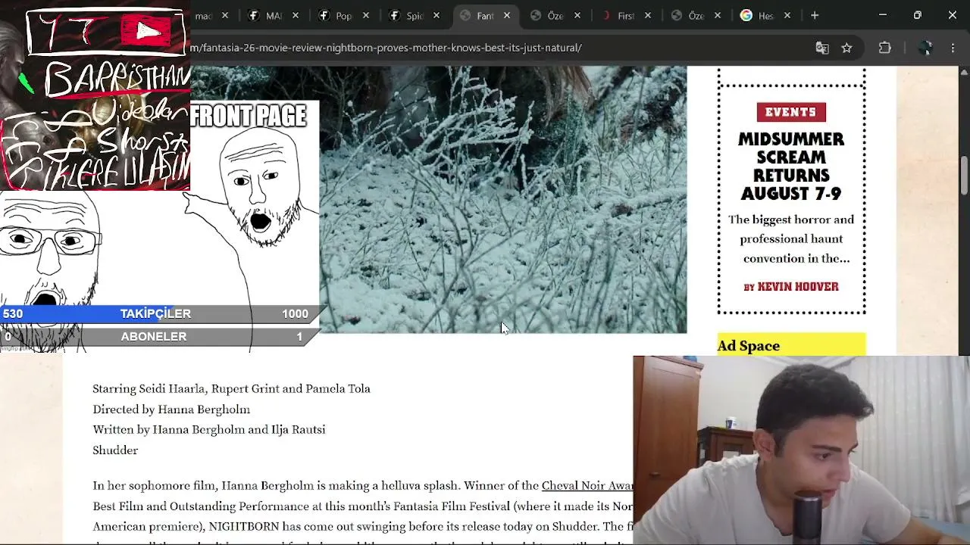Restore down the Chrome window
The width and height of the screenshot is (970, 545).
(x=918, y=15)
